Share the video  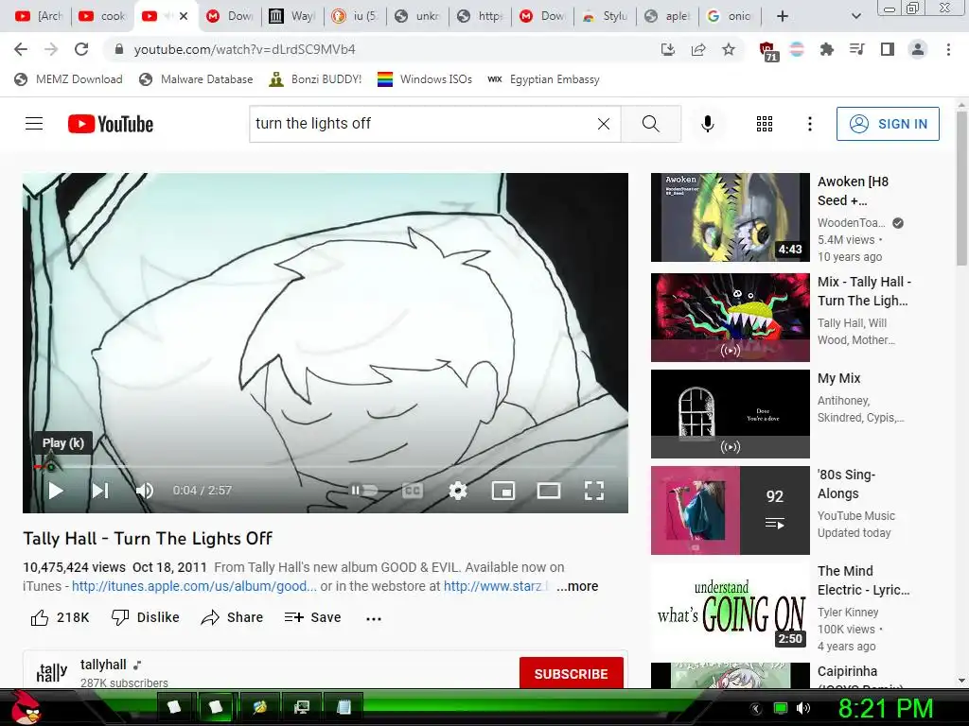coord(232,617)
